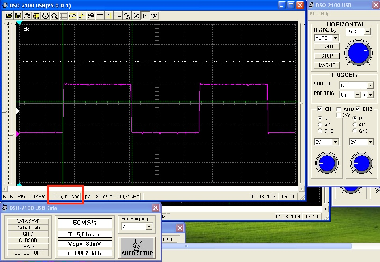Click the yellow sine wave toolbar icon
The height and width of the screenshot is (262, 380).
click(73, 16)
